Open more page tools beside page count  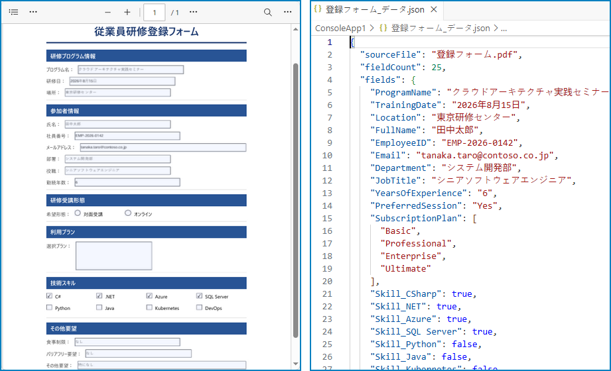click(193, 12)
